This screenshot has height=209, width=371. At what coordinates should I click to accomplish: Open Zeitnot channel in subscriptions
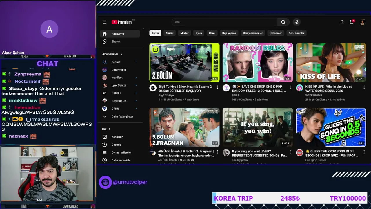tap(120, 62)
